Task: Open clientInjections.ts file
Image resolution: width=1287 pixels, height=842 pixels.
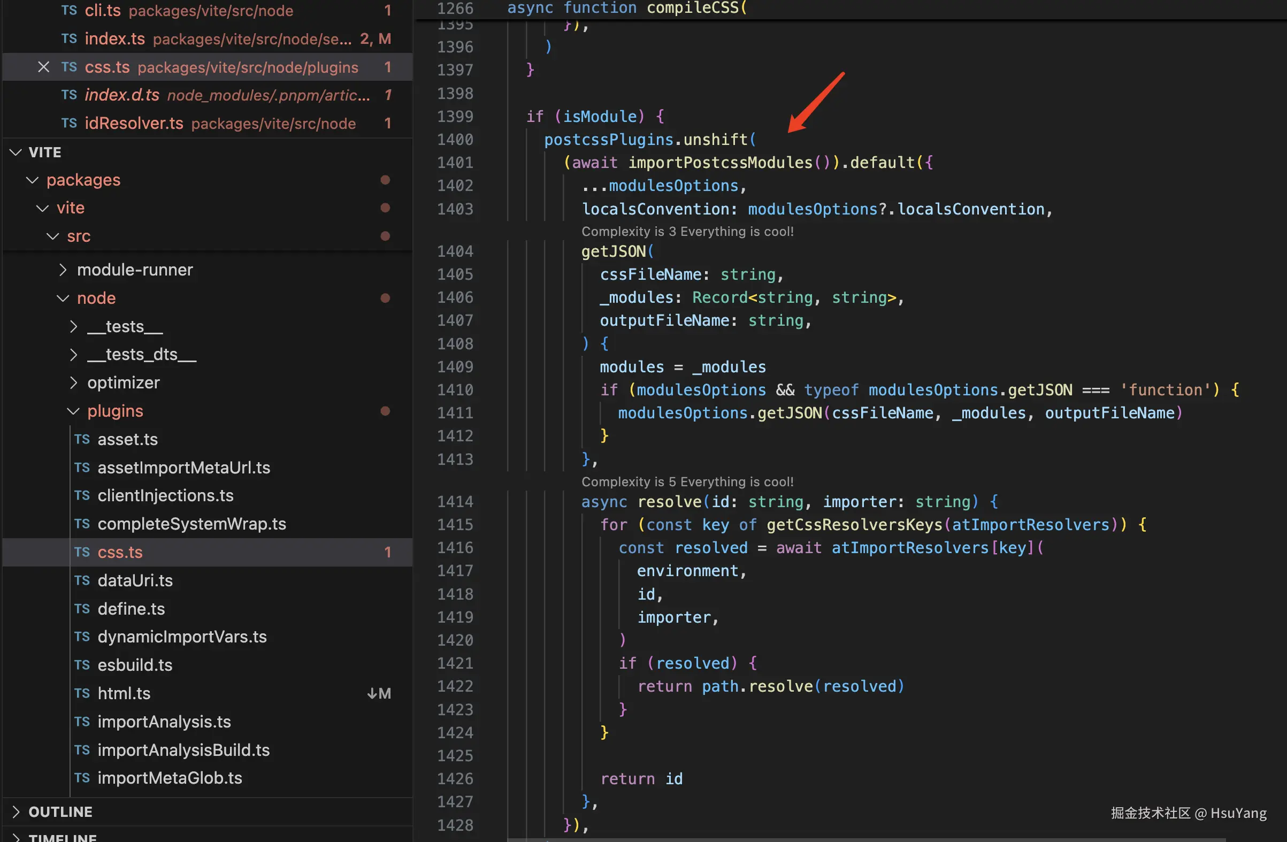Action: (165, 495)
